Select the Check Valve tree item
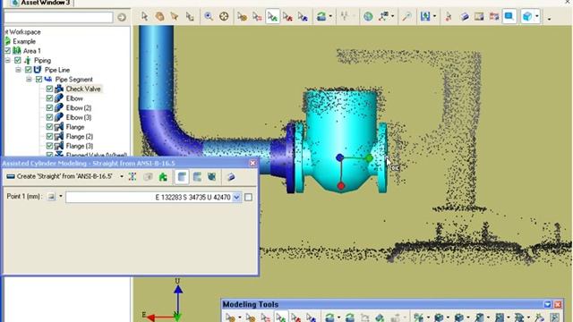Viewport: 573px width, 322px height. pyautogui.click(x=83, y=89)
